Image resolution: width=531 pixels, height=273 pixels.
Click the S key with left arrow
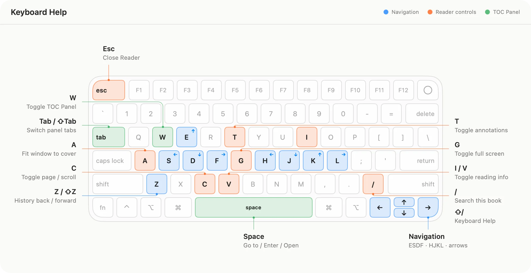tap(169, 160)
